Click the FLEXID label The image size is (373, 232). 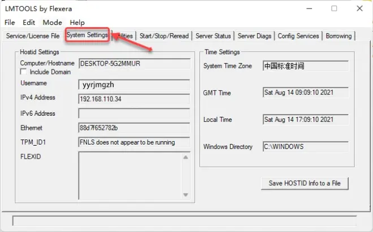31,157
